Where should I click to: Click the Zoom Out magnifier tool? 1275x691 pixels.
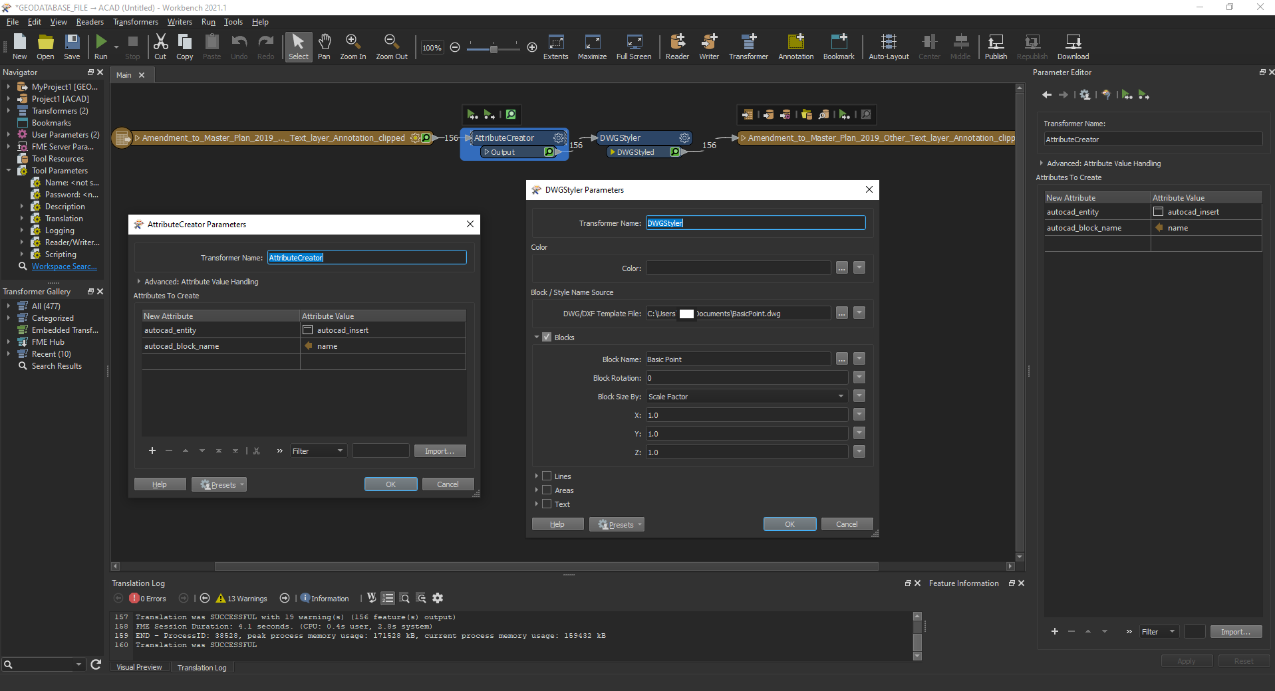[391, 43]
